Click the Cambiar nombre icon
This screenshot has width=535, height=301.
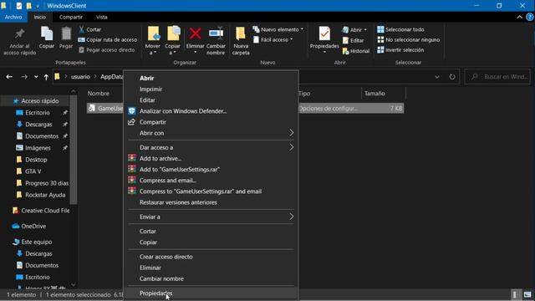(x=216, y=33)
